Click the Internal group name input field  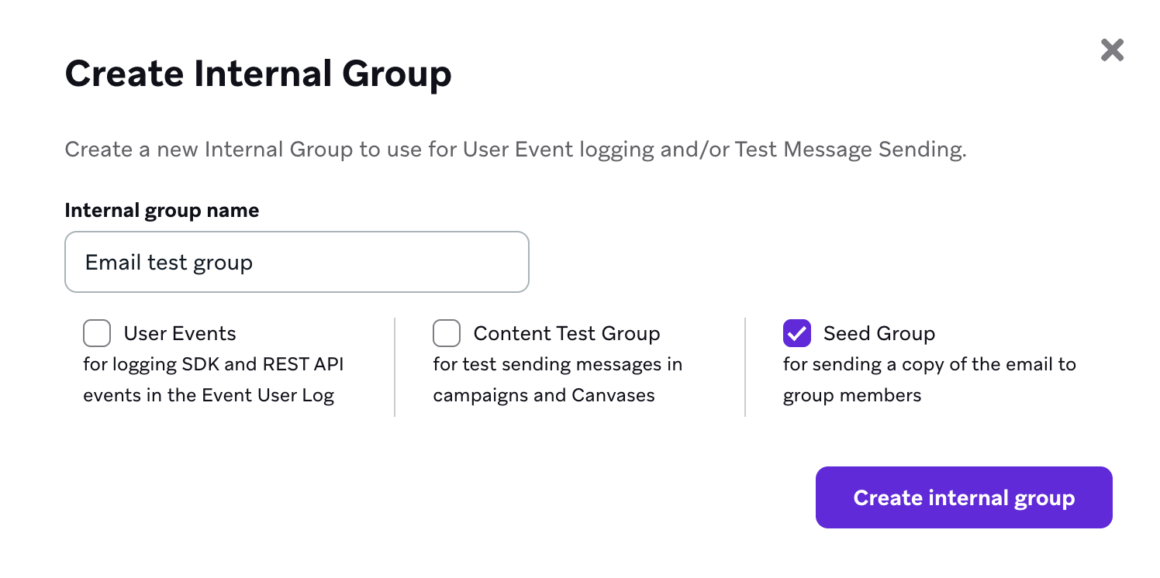[x=296, y=262]
